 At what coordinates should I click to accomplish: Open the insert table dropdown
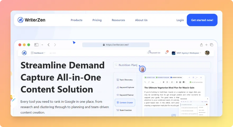[x=184, y=82]
